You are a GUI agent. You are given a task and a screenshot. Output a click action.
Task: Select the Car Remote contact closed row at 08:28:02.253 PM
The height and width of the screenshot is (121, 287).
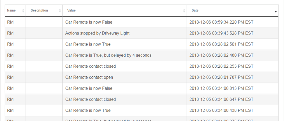[142, 66]
